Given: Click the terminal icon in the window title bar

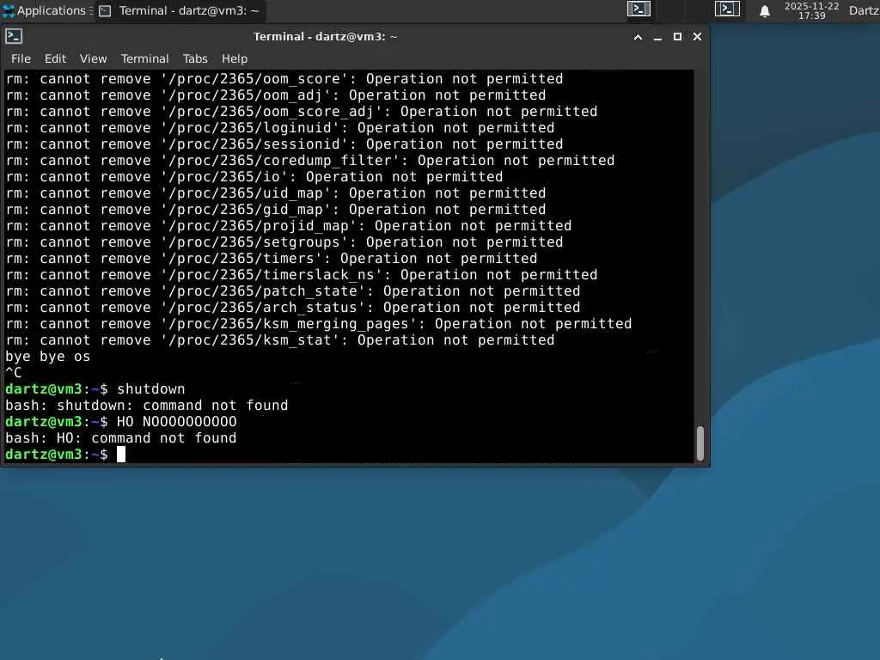Looking at the screenshot, I should (14, 36).
